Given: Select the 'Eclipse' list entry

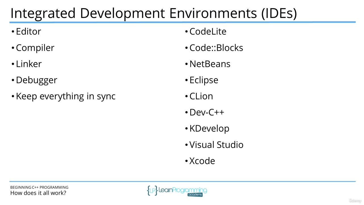Looking at the screenshot, I should [204, 80].
